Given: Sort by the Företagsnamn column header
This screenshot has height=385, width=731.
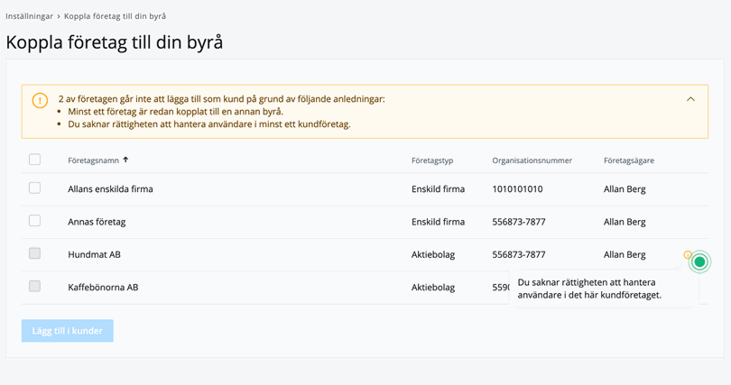Looking at the screenshot, I should (93, 160).
